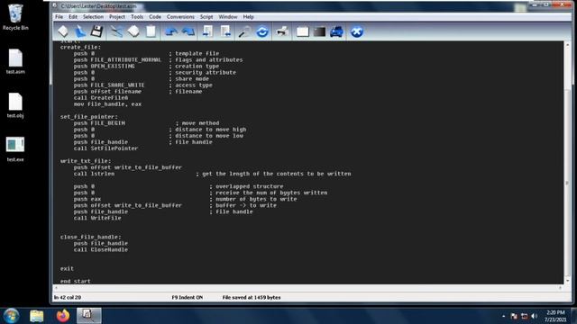Viewport: 577px width, 324px height.
Task: Open the Help menu
Action: (249, 17)
